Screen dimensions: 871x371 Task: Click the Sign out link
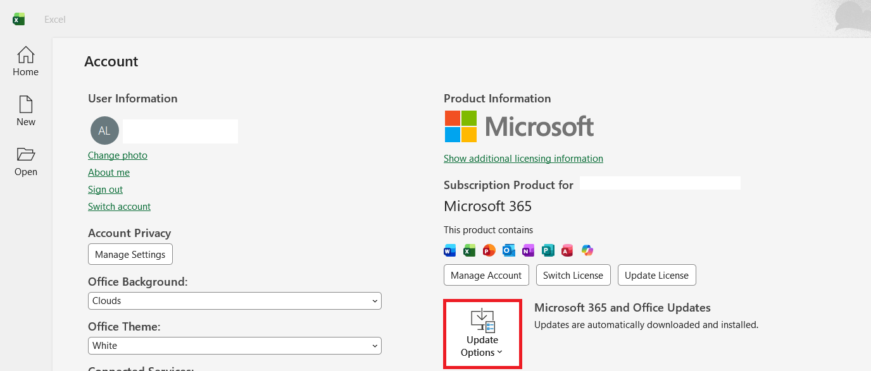tap(106, 190)
